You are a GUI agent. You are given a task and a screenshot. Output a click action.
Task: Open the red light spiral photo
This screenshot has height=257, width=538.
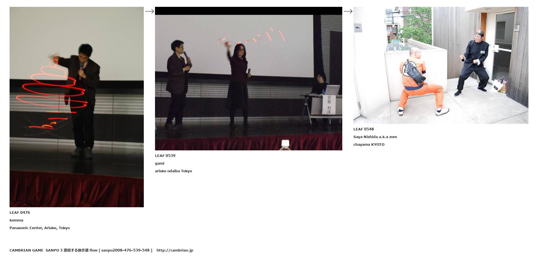point(77,107)
